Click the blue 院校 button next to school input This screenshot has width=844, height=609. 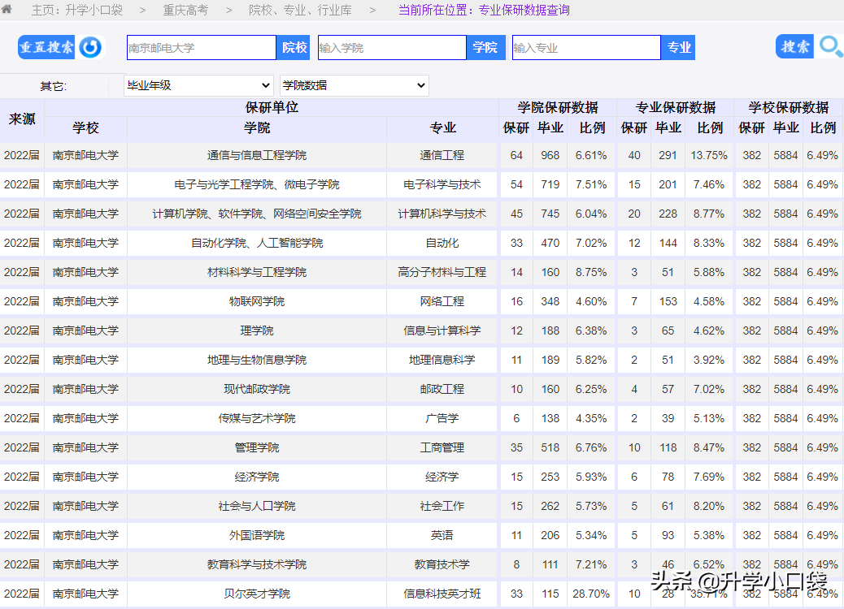(292, 47)
